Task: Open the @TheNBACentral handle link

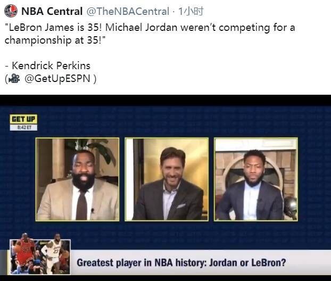Action: (x=128, y=11)
